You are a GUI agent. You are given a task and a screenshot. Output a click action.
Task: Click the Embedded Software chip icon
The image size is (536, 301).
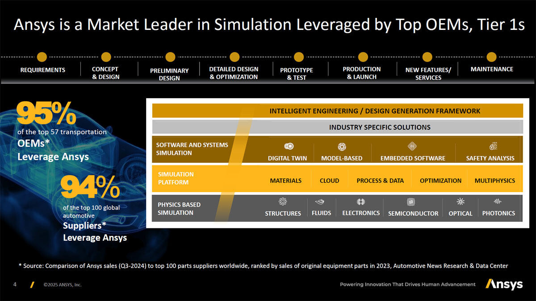pyautogui.click(x=412, y=146)
